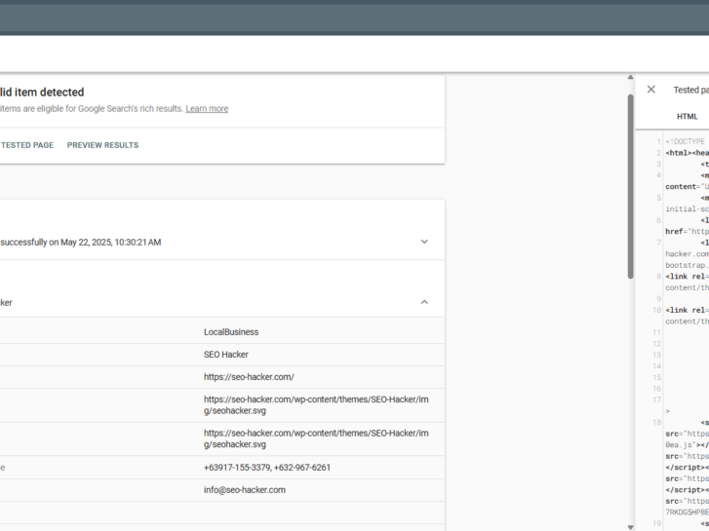This screenshot has width=709, height=531.
Task: Click the DOCTYPE line in code
Action: tap(685, 141)
